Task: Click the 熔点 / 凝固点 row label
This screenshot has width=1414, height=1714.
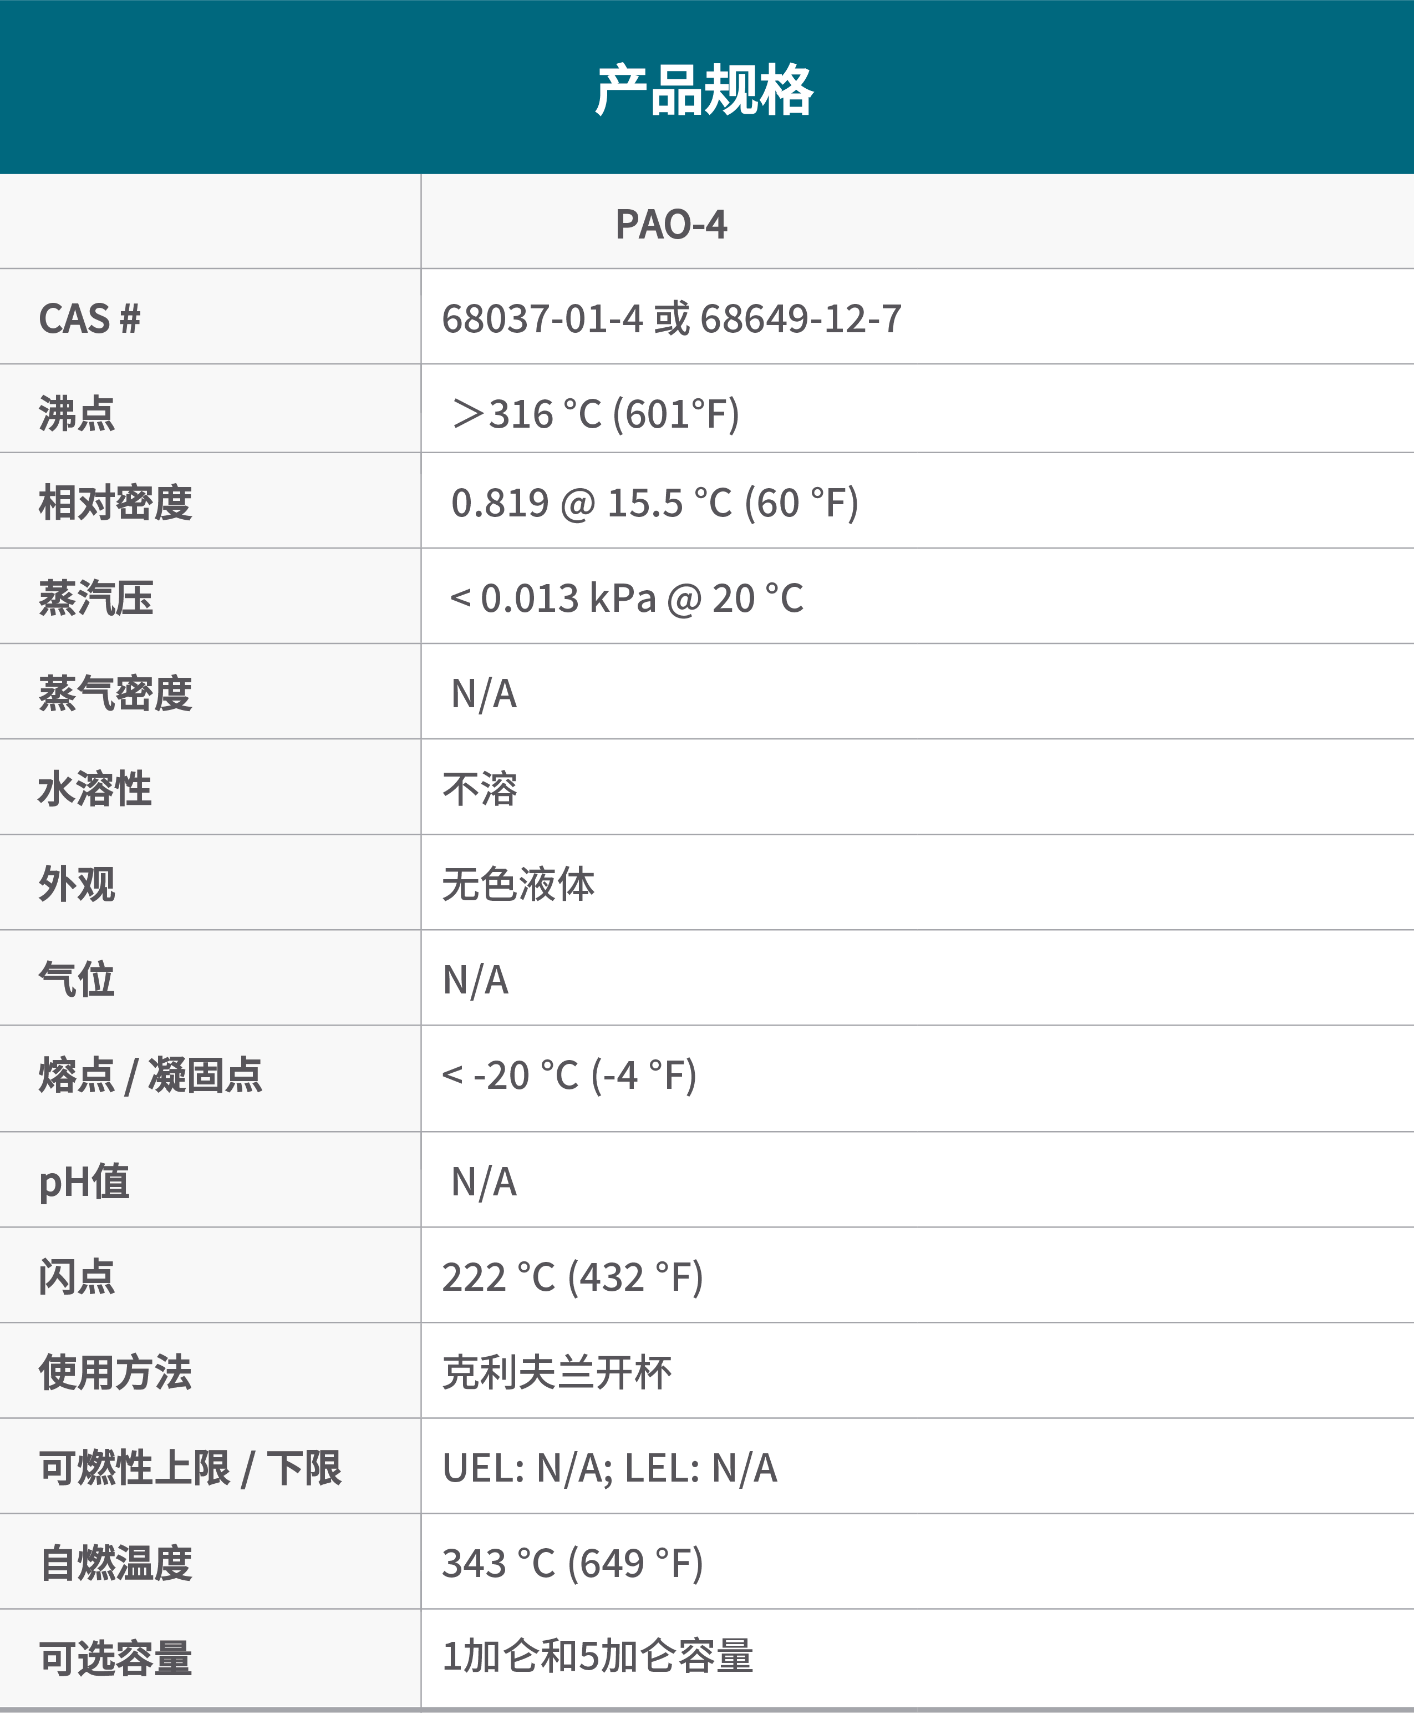Action: click(x=151, y=1076)
